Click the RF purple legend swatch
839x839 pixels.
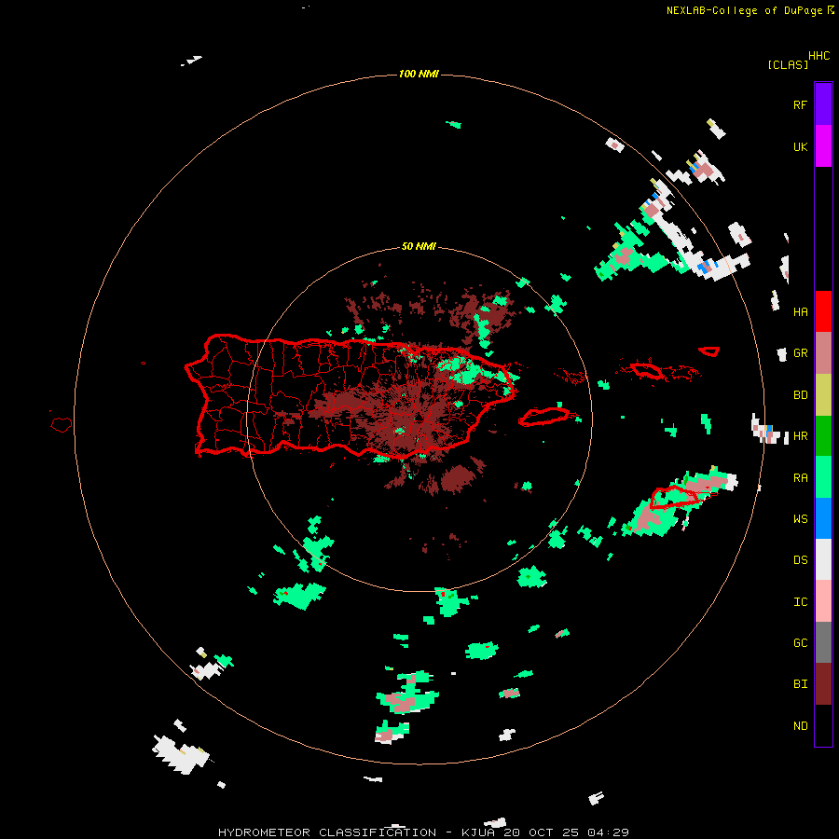pos(823,104)
